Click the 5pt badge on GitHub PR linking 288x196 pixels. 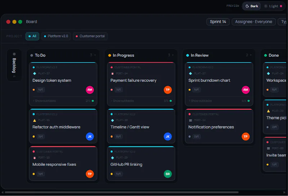click(118, 174)
